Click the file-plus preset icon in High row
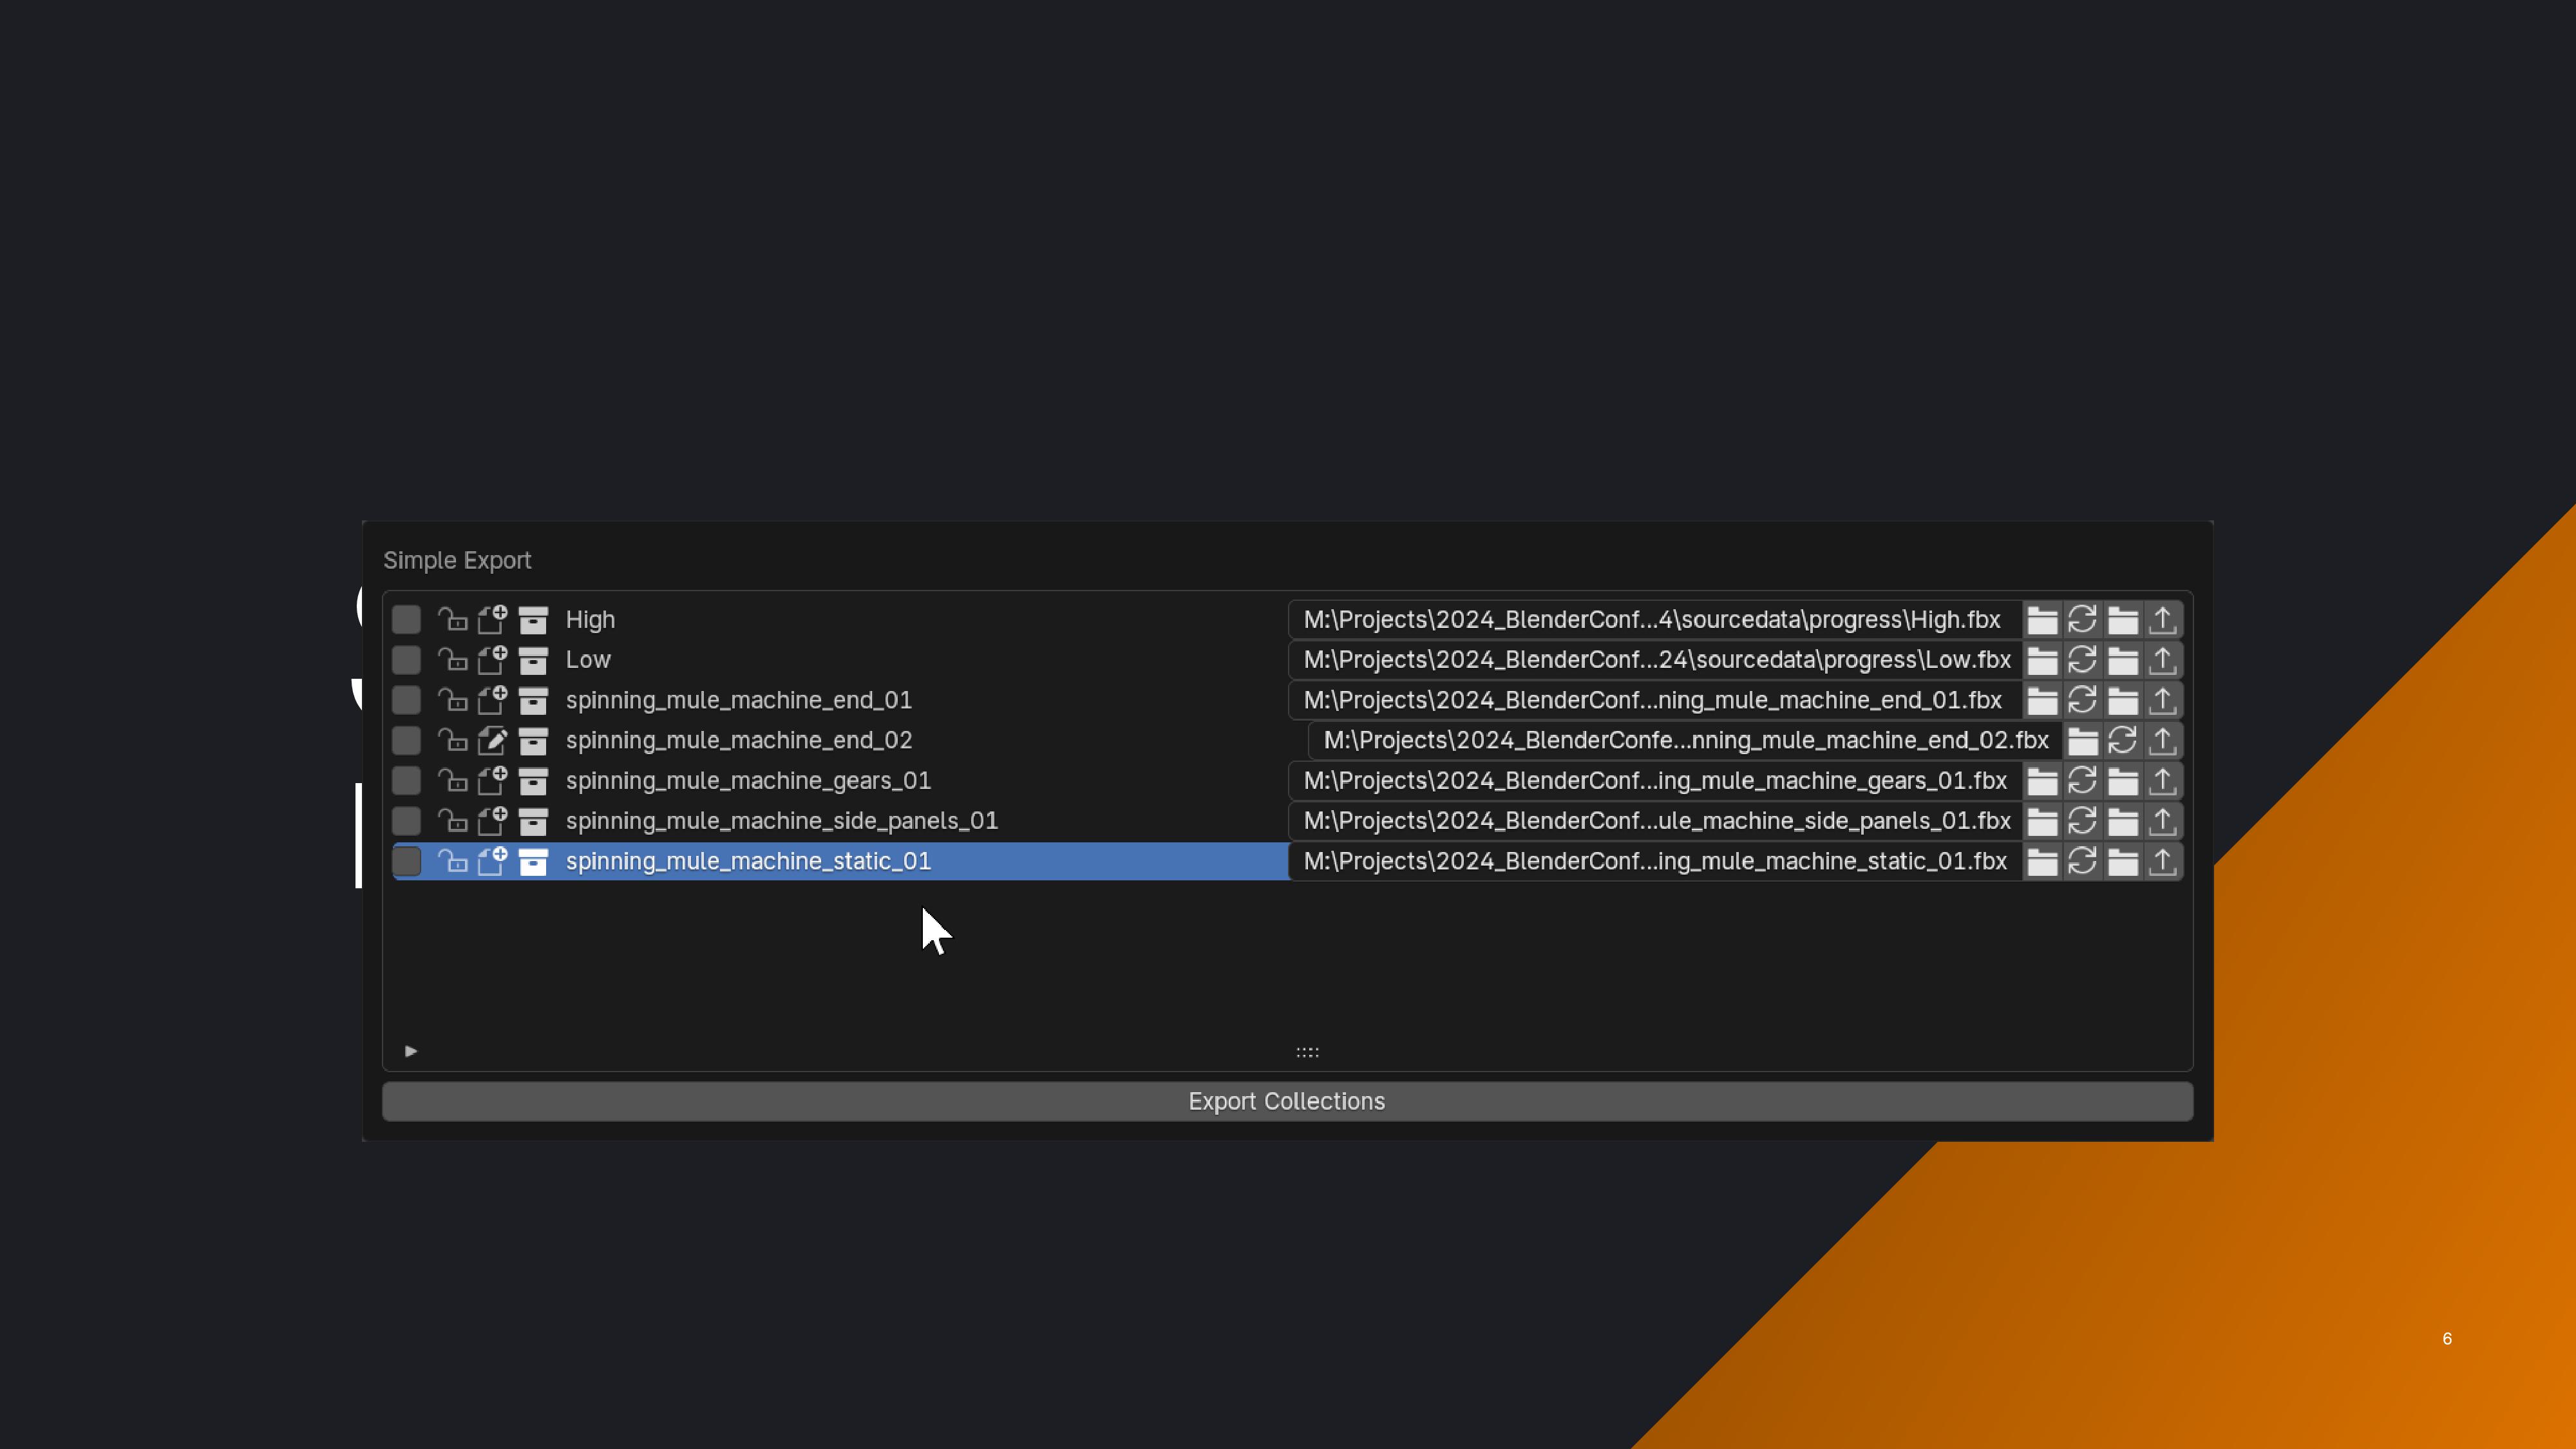2576x1449 pixels. [x=492, y=619]
